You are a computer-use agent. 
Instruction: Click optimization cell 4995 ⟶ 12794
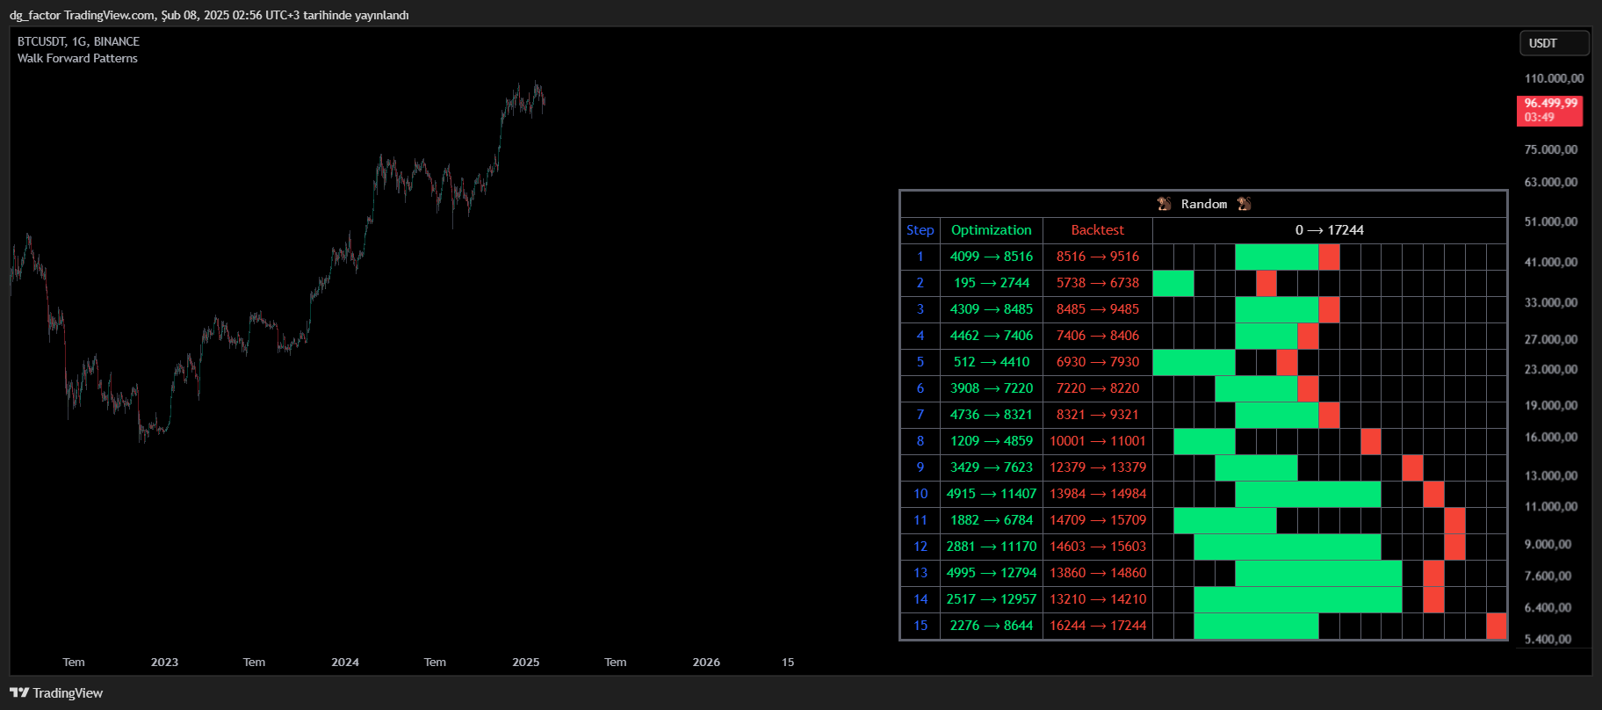point(991,573)
